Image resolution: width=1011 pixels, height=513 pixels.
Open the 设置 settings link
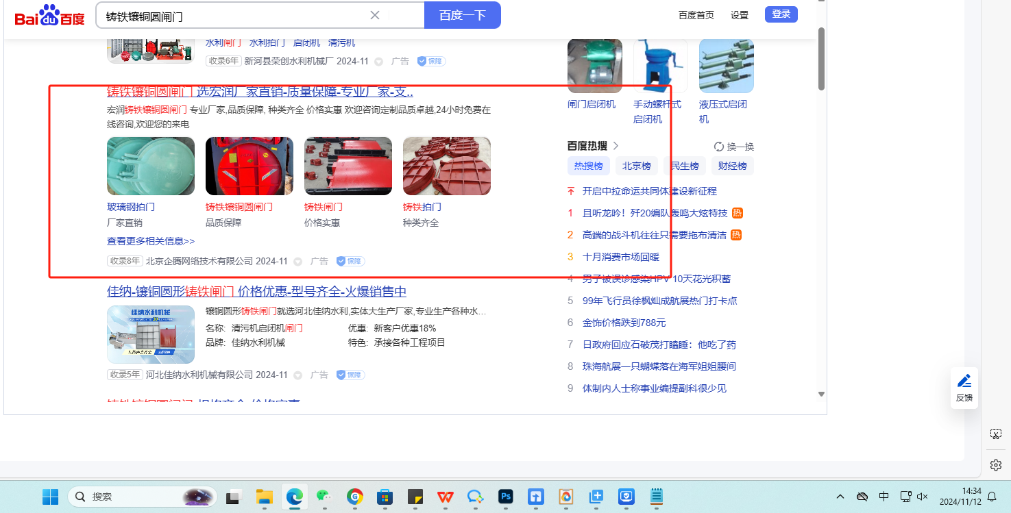click(x=740, y=15)
